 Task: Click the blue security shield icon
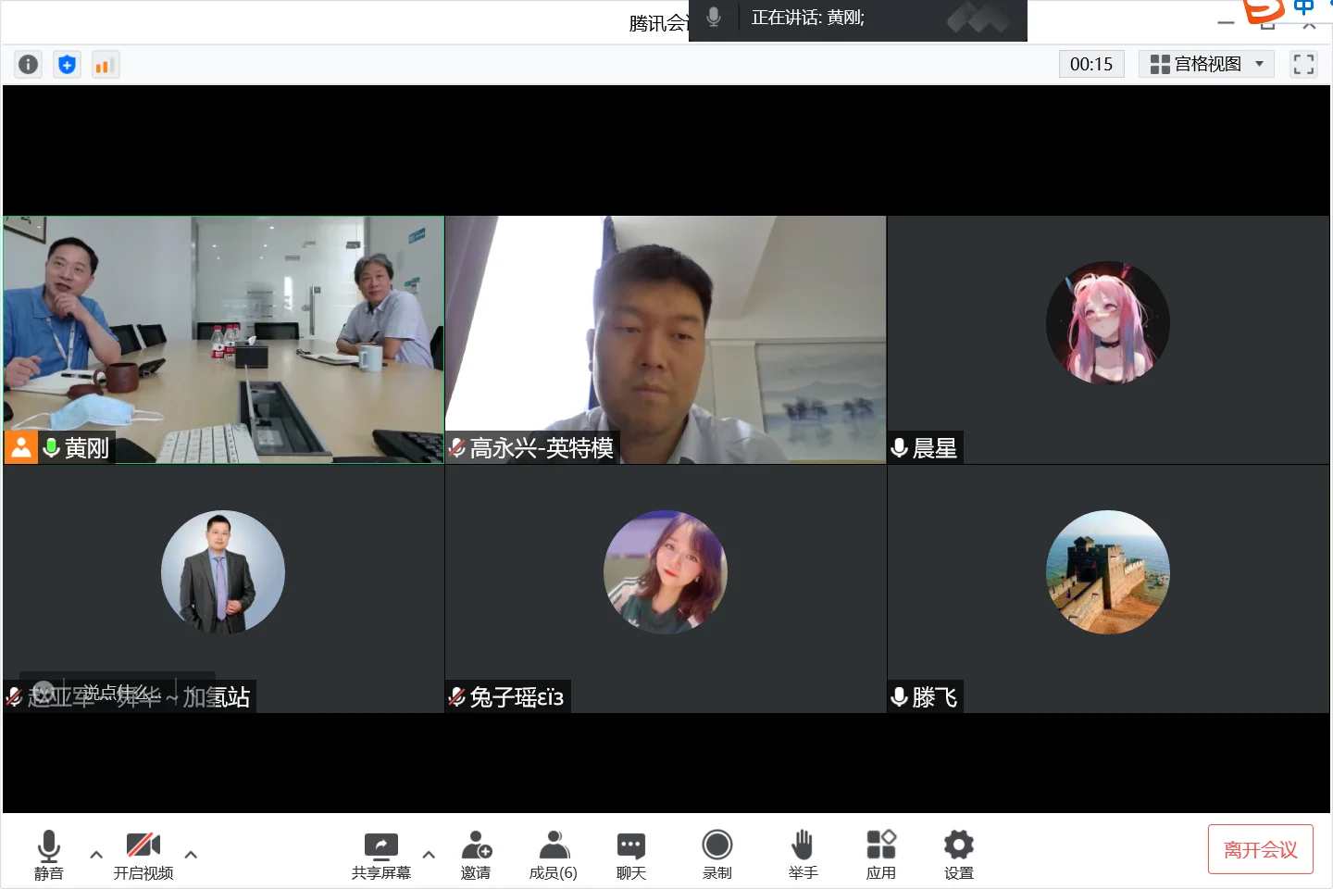coord(67,64)
